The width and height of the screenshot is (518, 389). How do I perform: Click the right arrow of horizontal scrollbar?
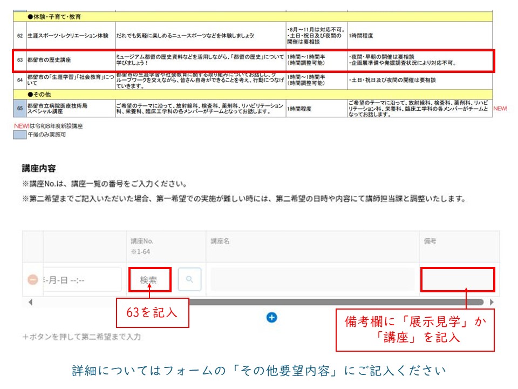point(492,302)
